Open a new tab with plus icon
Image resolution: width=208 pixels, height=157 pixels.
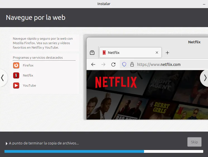click(168, 53)
